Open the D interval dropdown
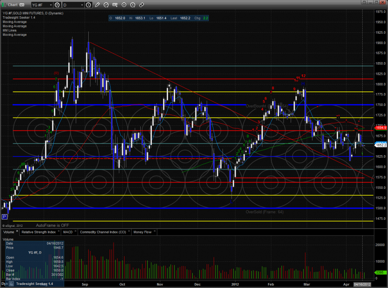Viewport: 388px width, 288px height. [x=83, y=5]
